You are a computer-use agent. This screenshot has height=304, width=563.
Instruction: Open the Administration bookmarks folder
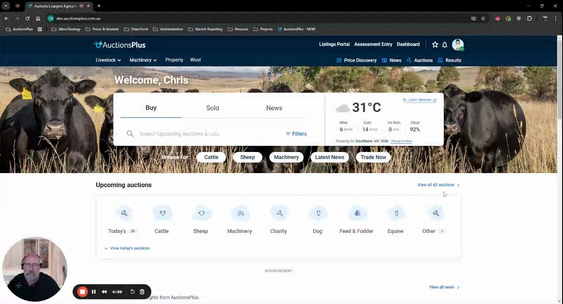click(168, 29)
